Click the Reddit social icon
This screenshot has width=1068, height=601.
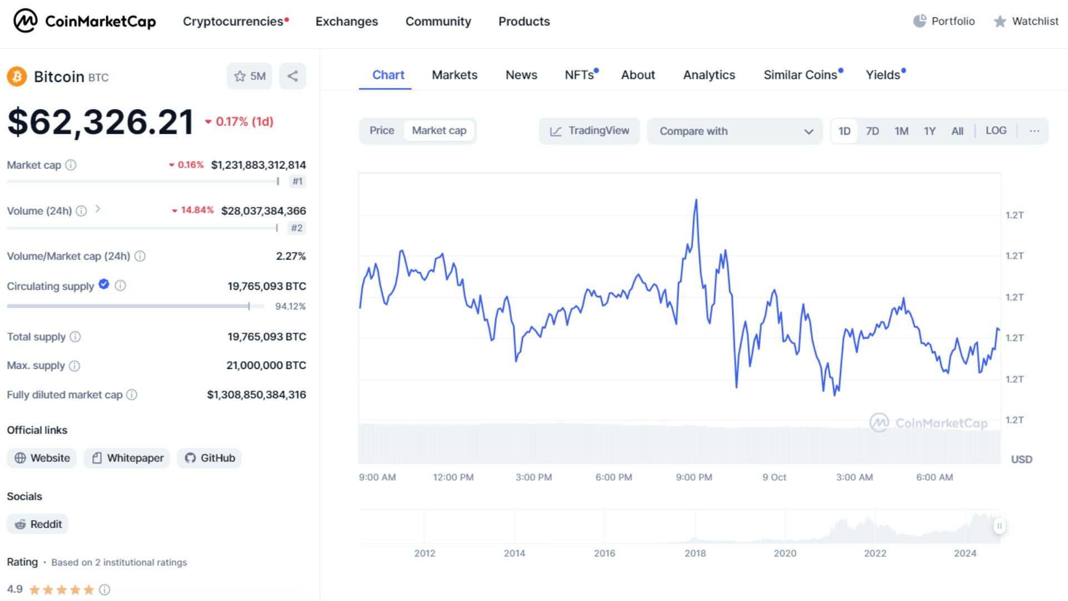tap(21, 524)
